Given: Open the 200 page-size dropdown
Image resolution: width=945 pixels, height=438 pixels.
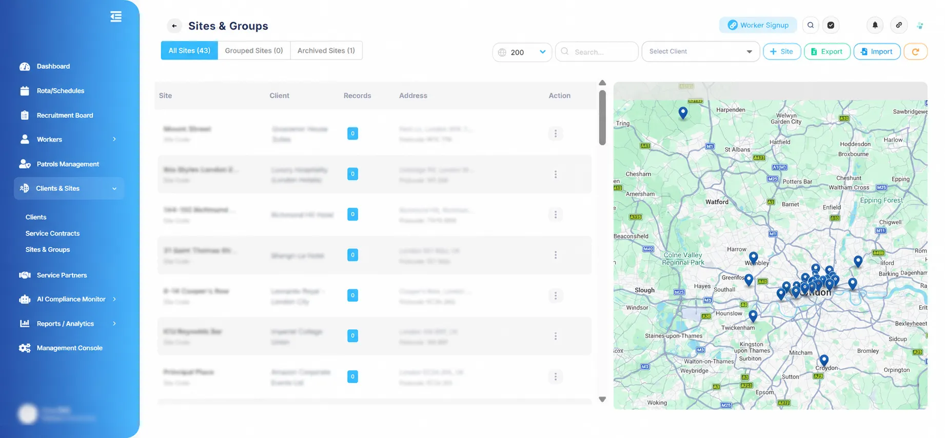Looking at the screenshot, I should click(522, 52).
